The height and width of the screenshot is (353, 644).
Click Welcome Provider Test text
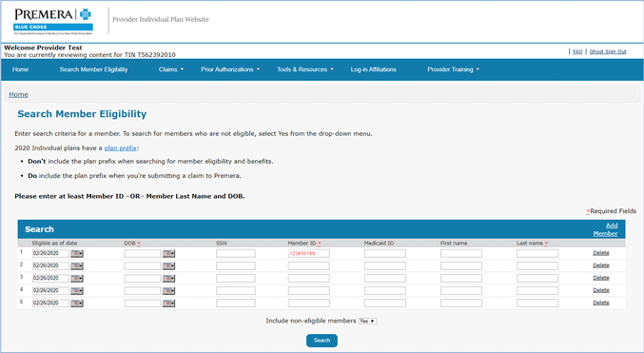click(43, 48)
